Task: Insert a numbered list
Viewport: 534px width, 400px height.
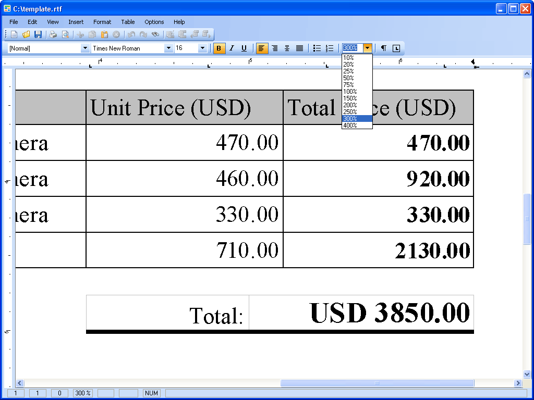Action: tap(329, 48)
